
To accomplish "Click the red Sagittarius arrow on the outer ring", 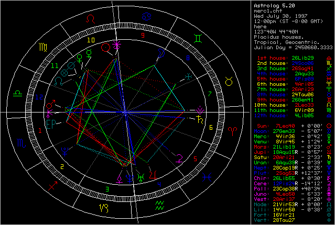I will 52,186.
